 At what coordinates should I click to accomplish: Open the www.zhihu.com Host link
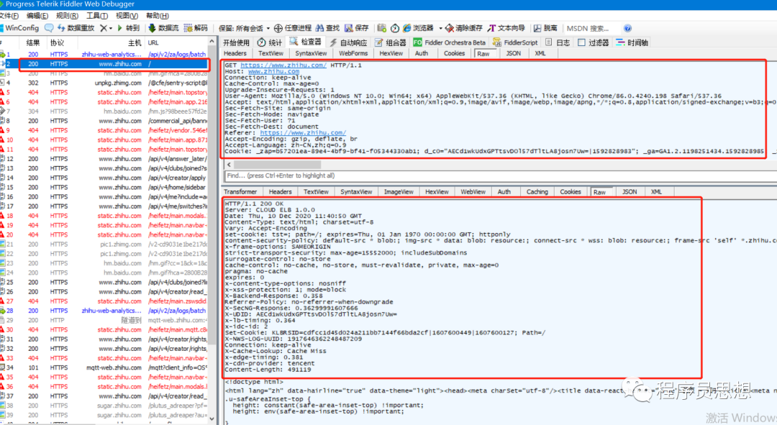(x=273, y=71)
